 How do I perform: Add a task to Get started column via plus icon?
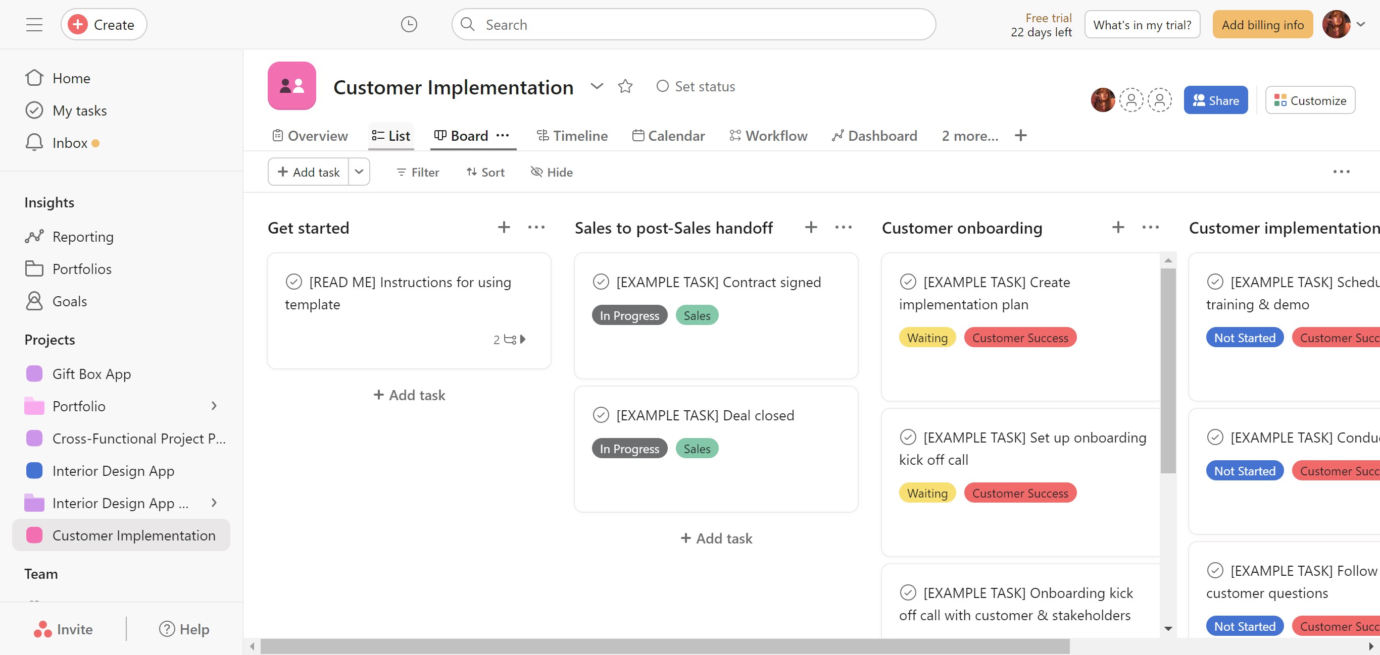coord(504,228)
